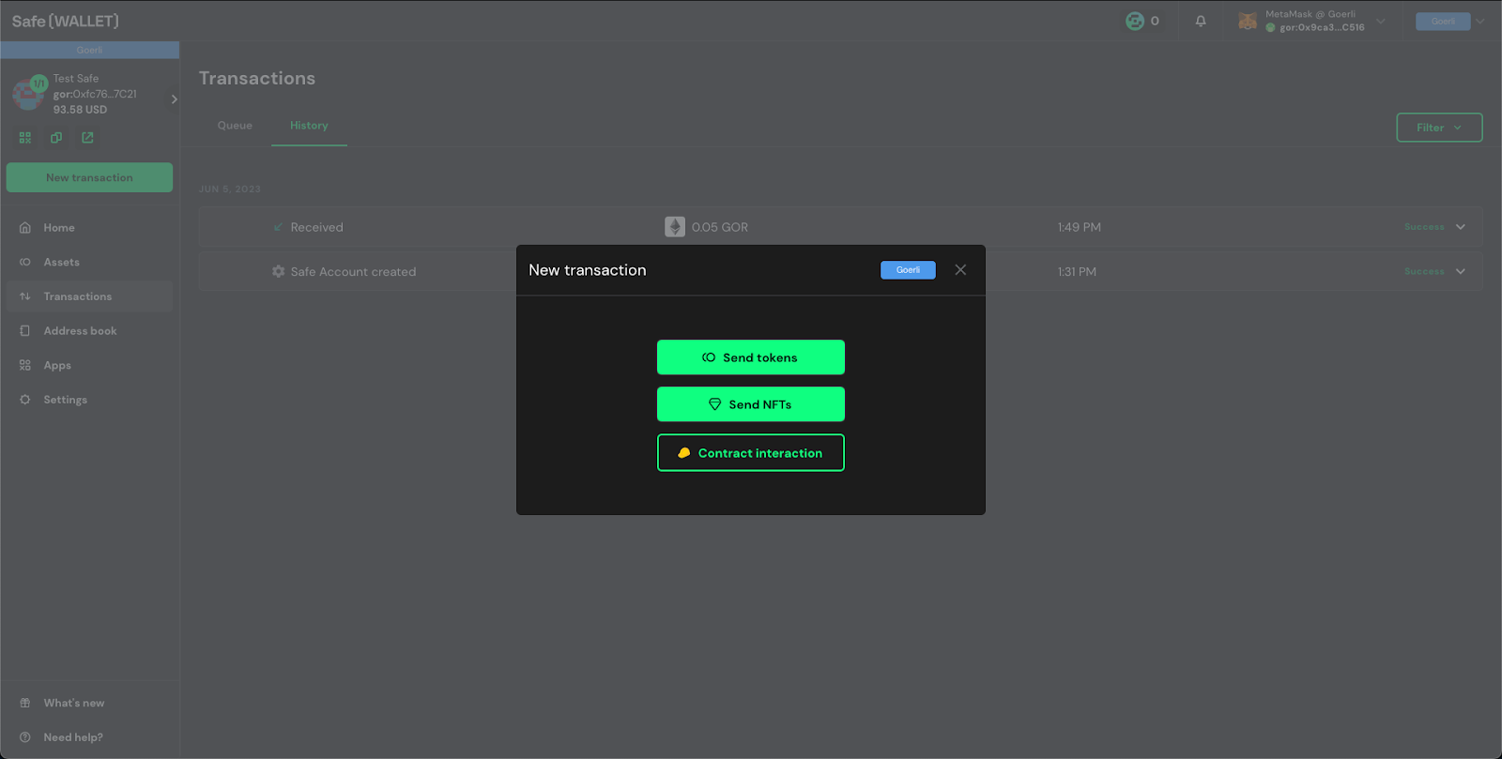
Task: Open the Safe in block explorer icon
Action: [87, 138]
